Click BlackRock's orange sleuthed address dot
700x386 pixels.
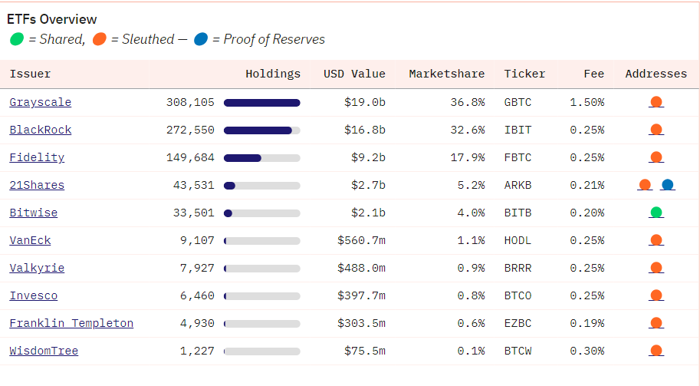click(x=656, y=130)
